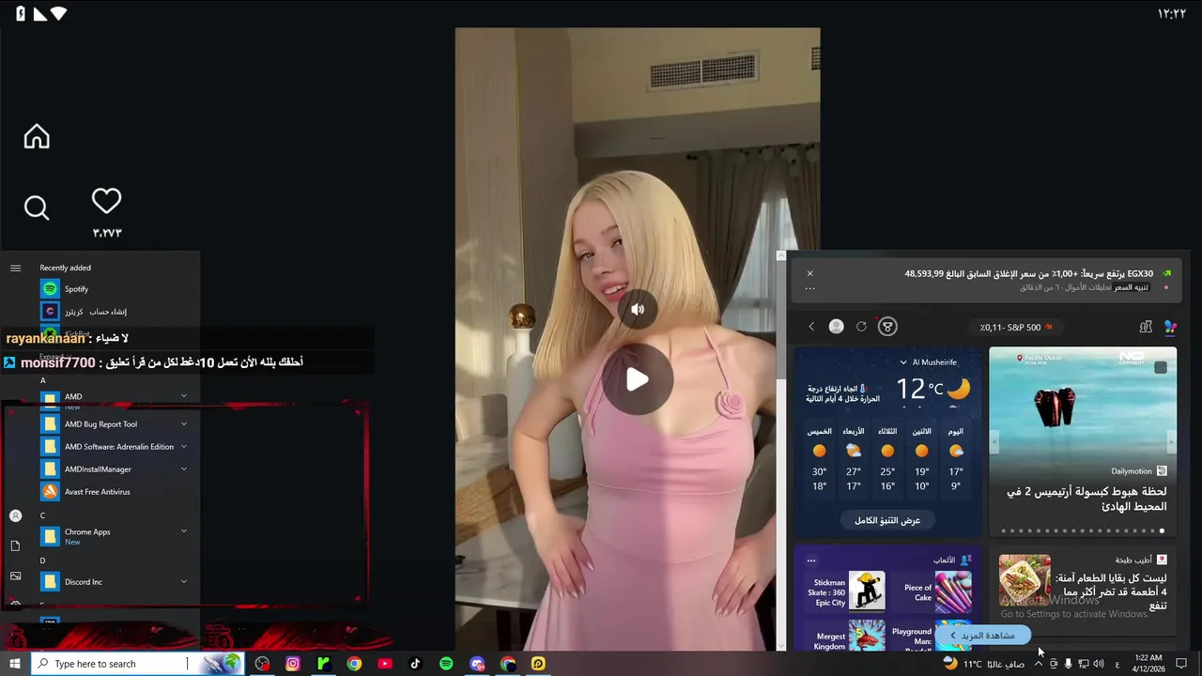Open games widget more options dots
1202x676 pixels.
click(x=811, y=561)
